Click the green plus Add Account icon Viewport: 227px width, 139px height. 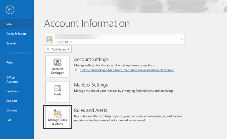48,49
